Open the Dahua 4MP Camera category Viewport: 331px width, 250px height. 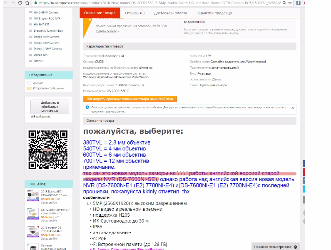(47, 37)
